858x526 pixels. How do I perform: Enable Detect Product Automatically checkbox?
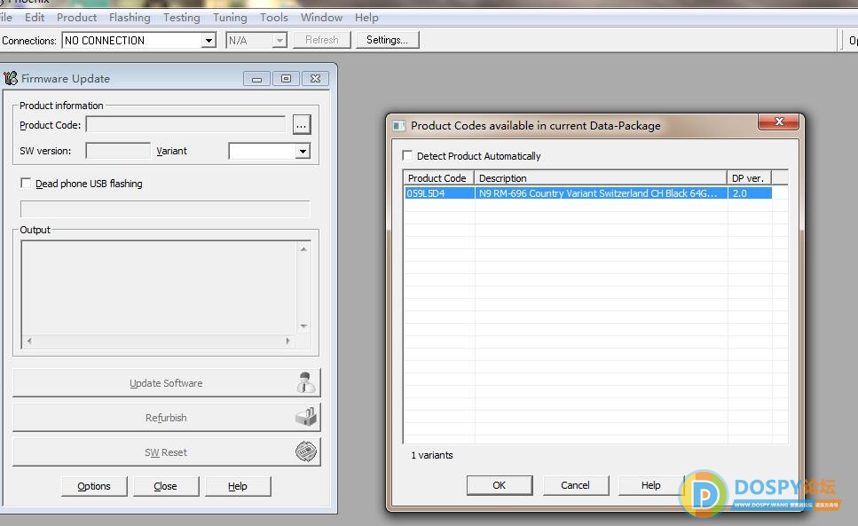(407, 156)
